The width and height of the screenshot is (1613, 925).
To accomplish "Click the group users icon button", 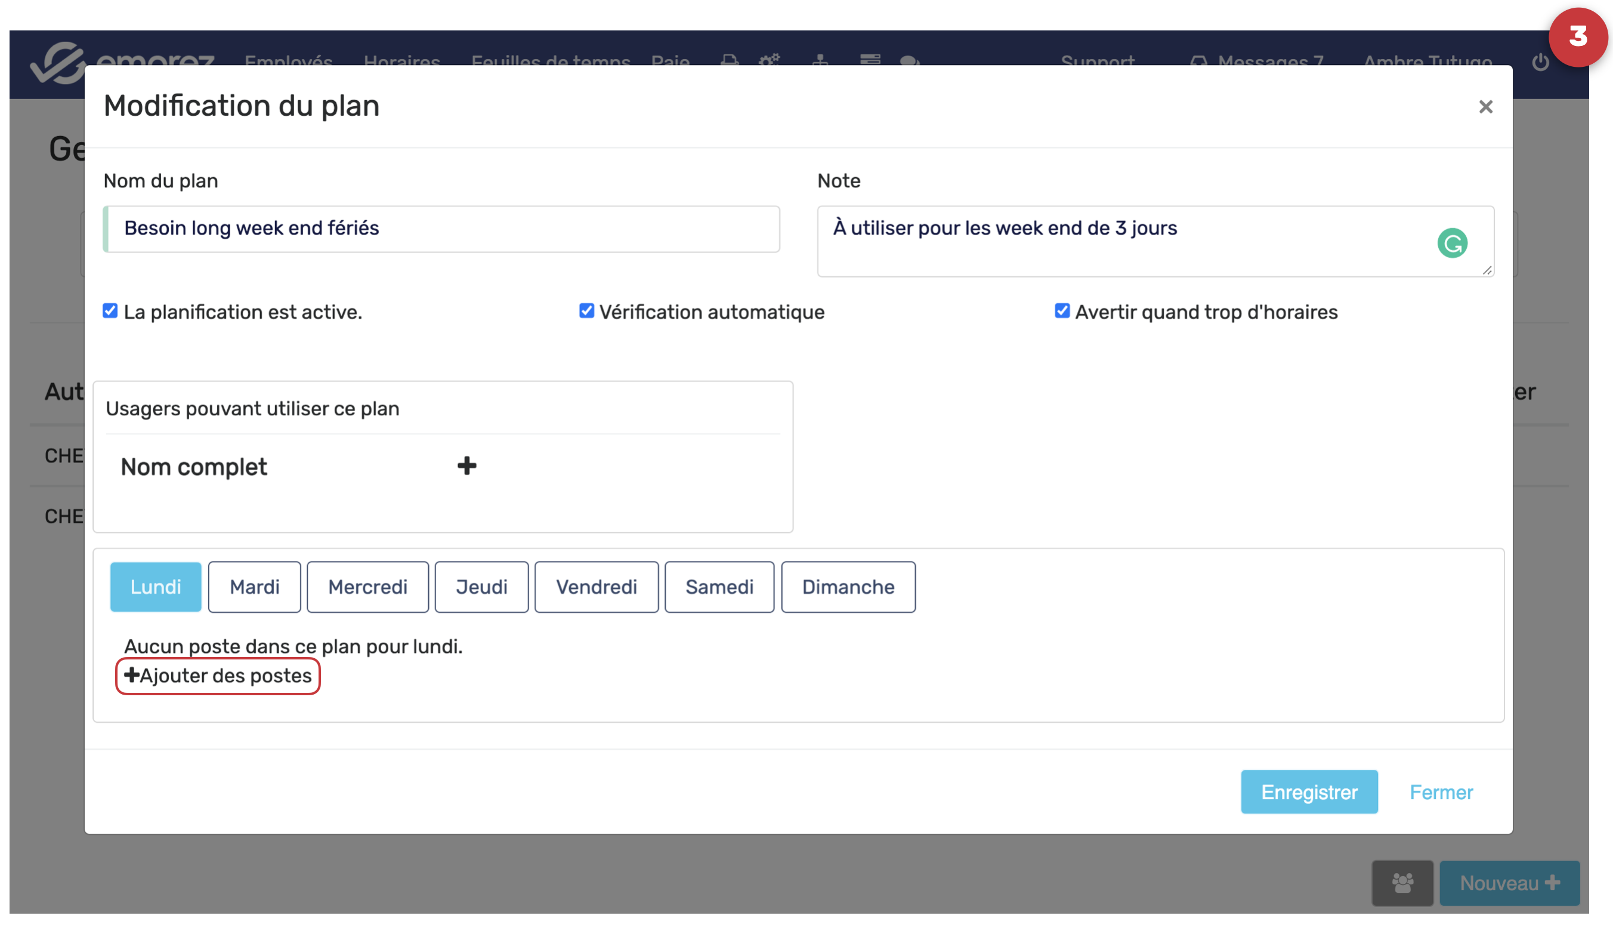I will (x=1402, y=883).
